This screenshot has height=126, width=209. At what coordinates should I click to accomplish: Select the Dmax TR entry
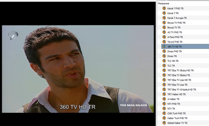pyautogui.click(x=172, y=56)
